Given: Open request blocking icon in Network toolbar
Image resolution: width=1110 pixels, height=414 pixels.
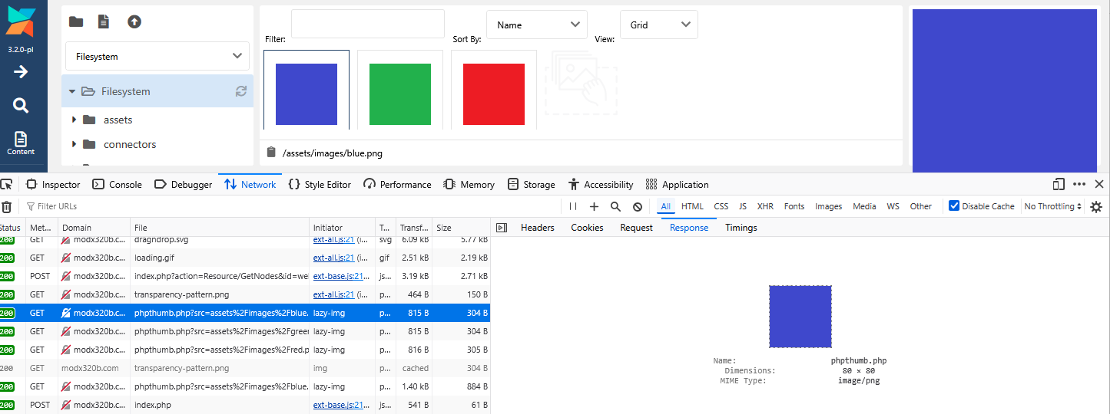Looking at the screenshot, I should click(637, 206).
